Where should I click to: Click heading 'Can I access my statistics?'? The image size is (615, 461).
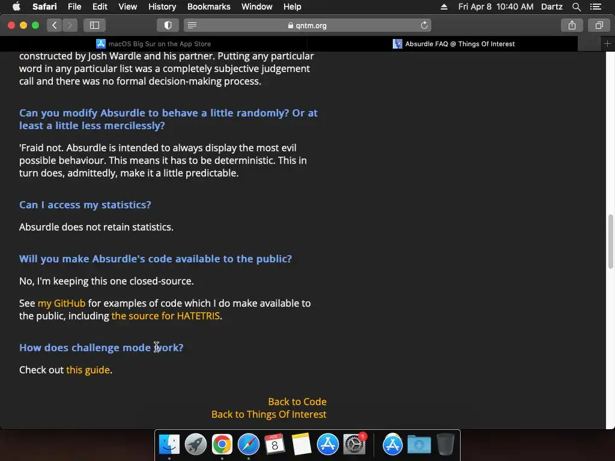(x=85, y=205)
